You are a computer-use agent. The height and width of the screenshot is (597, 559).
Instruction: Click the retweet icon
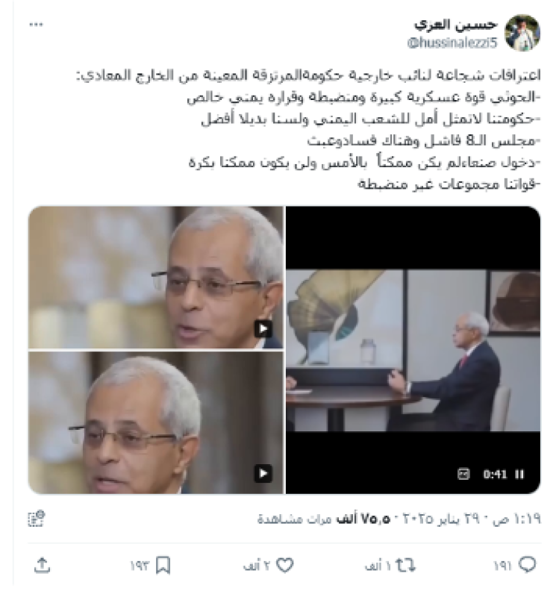(405, 565)
